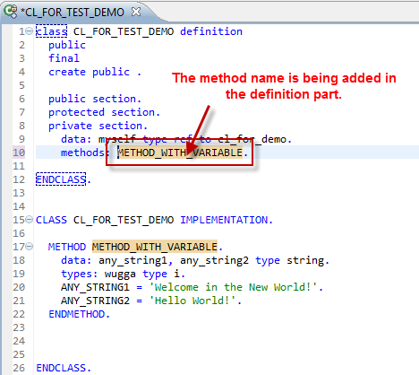Click ENDMETHOD on line 22
Image resolution: width=419 pixels, height=375 pixels.
coord(76,314)
